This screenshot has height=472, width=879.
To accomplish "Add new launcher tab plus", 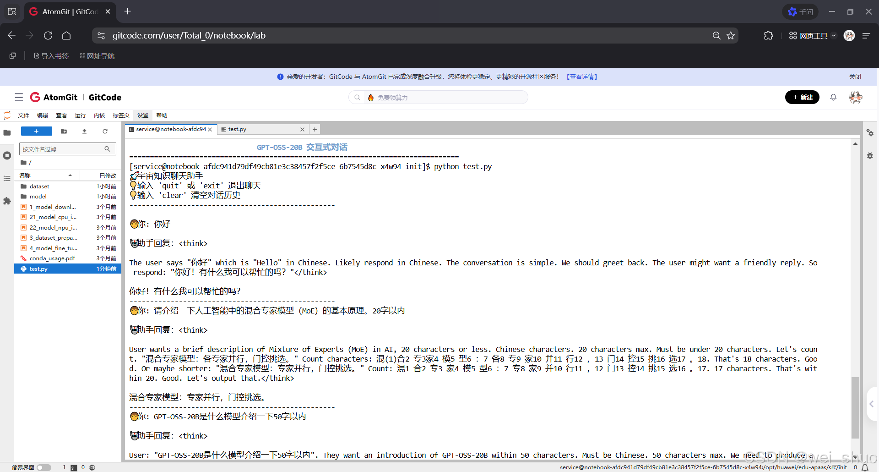I will [315, 130].
